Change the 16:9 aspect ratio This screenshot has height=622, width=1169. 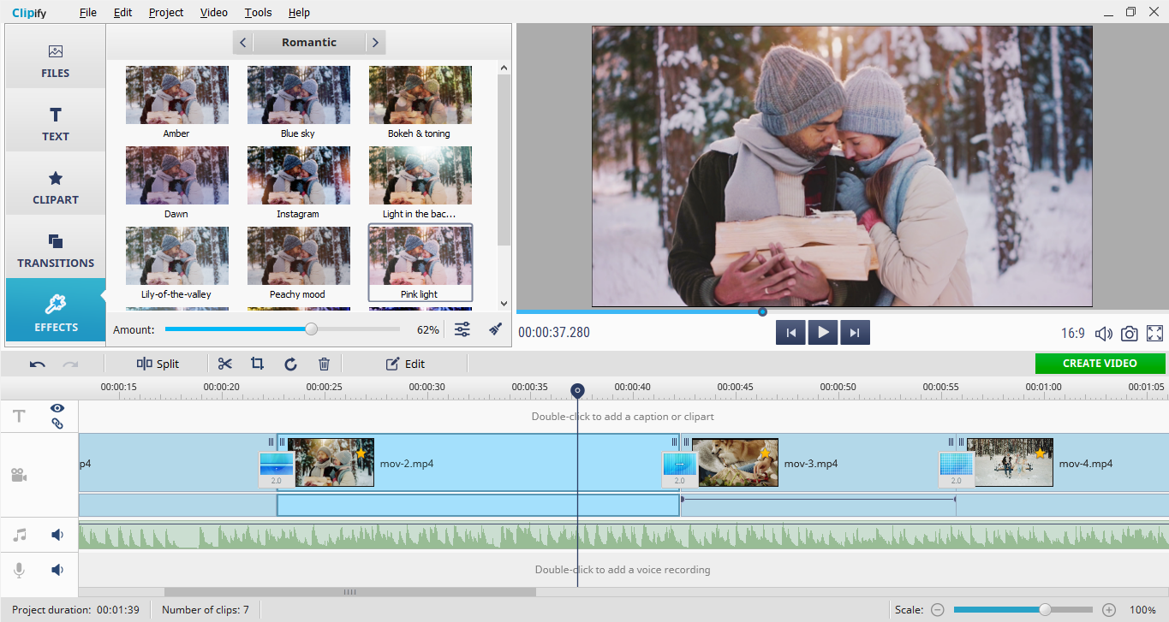(1072, 334)
